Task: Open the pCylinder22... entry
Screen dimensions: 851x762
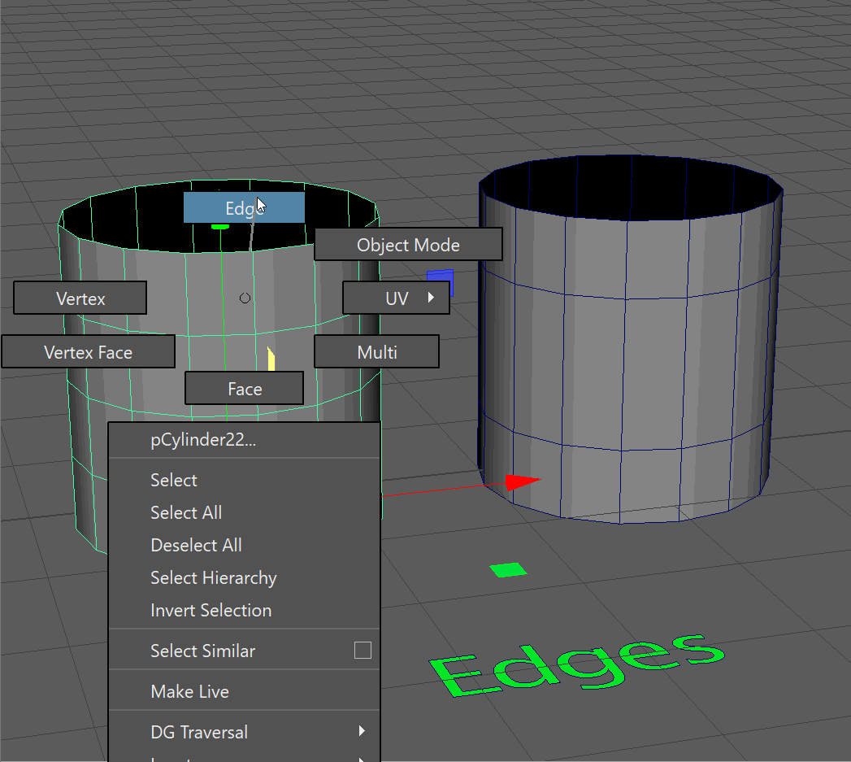Action: (203, 441)
